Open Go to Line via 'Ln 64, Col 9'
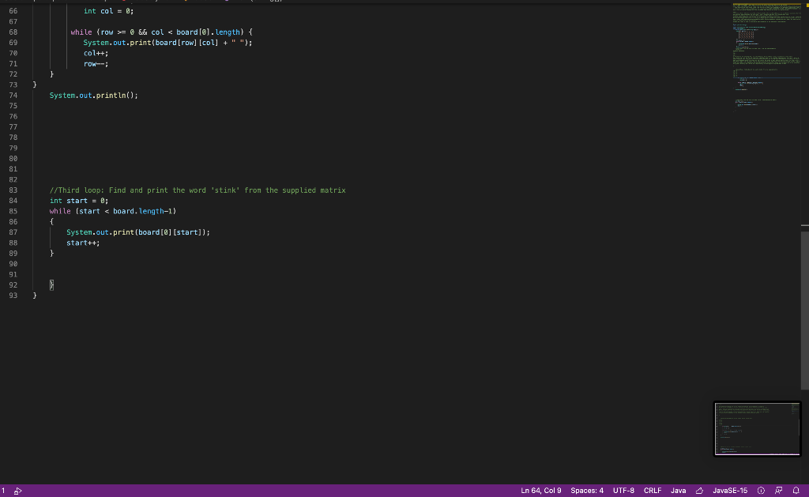This screenshot has height=497, width=809. [540, 491]
